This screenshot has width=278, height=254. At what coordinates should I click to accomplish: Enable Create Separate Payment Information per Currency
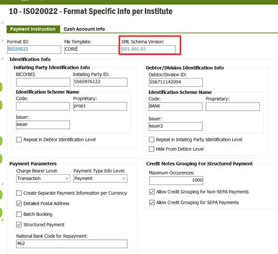(x=19, y=193)
